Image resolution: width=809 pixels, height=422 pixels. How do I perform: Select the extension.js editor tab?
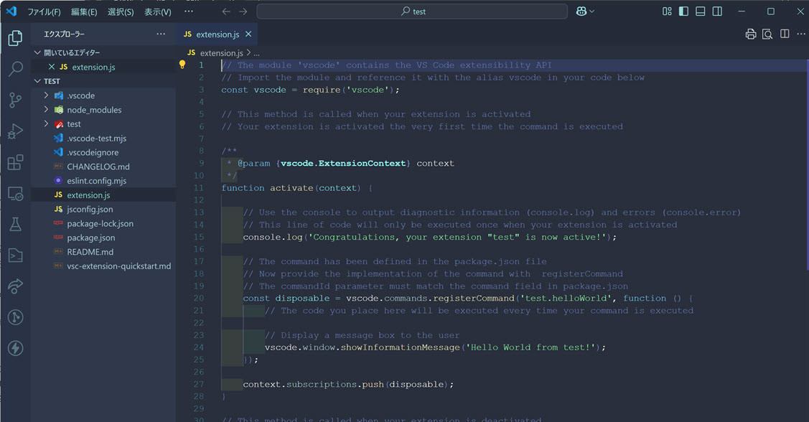click(217, 34)
